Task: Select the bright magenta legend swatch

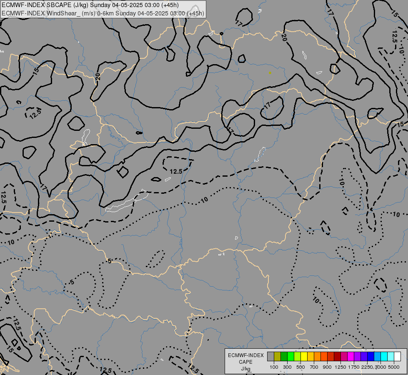Action: click(x=350, y=356)
